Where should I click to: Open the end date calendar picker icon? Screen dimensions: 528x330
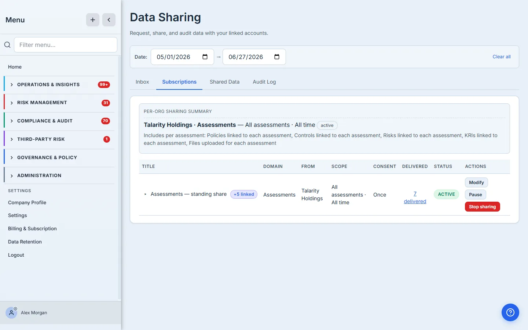pyautogui.click(x=277, y=57)
